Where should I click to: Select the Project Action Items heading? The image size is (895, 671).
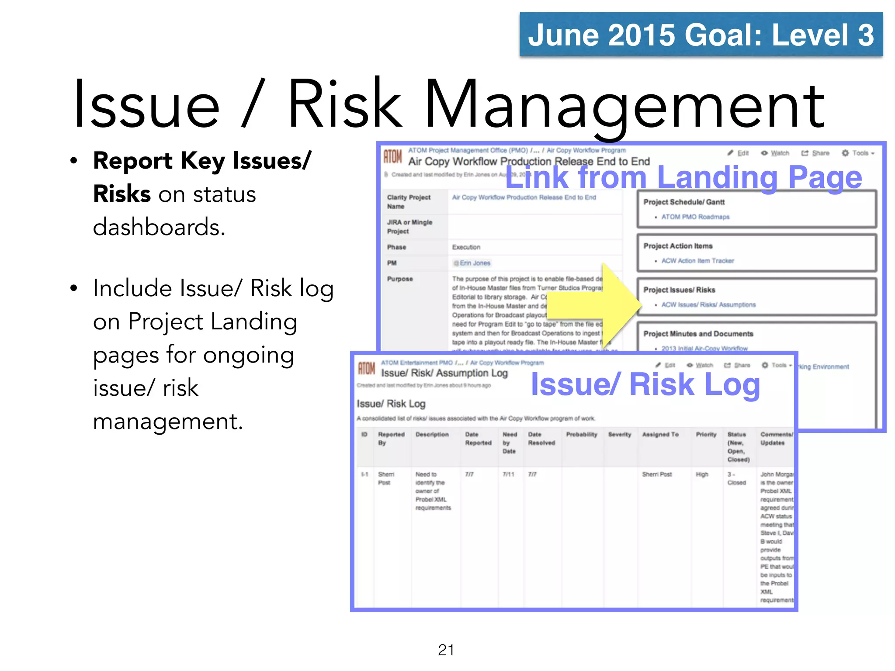click(678, 246)
